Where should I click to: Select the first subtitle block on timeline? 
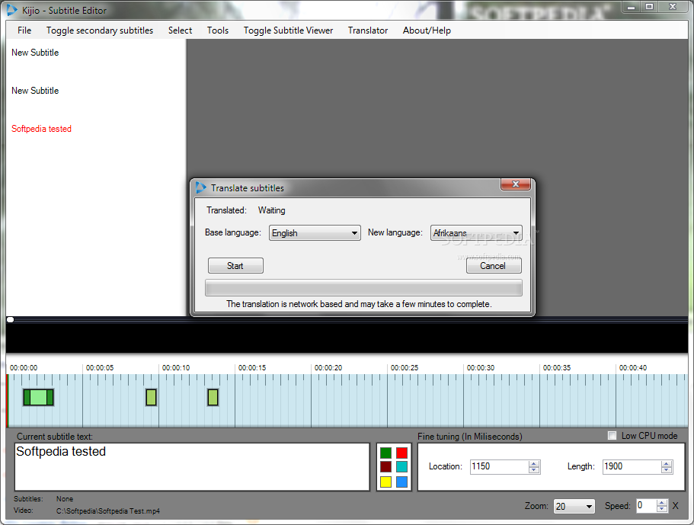pyautogui.click(x=39, y=398)
